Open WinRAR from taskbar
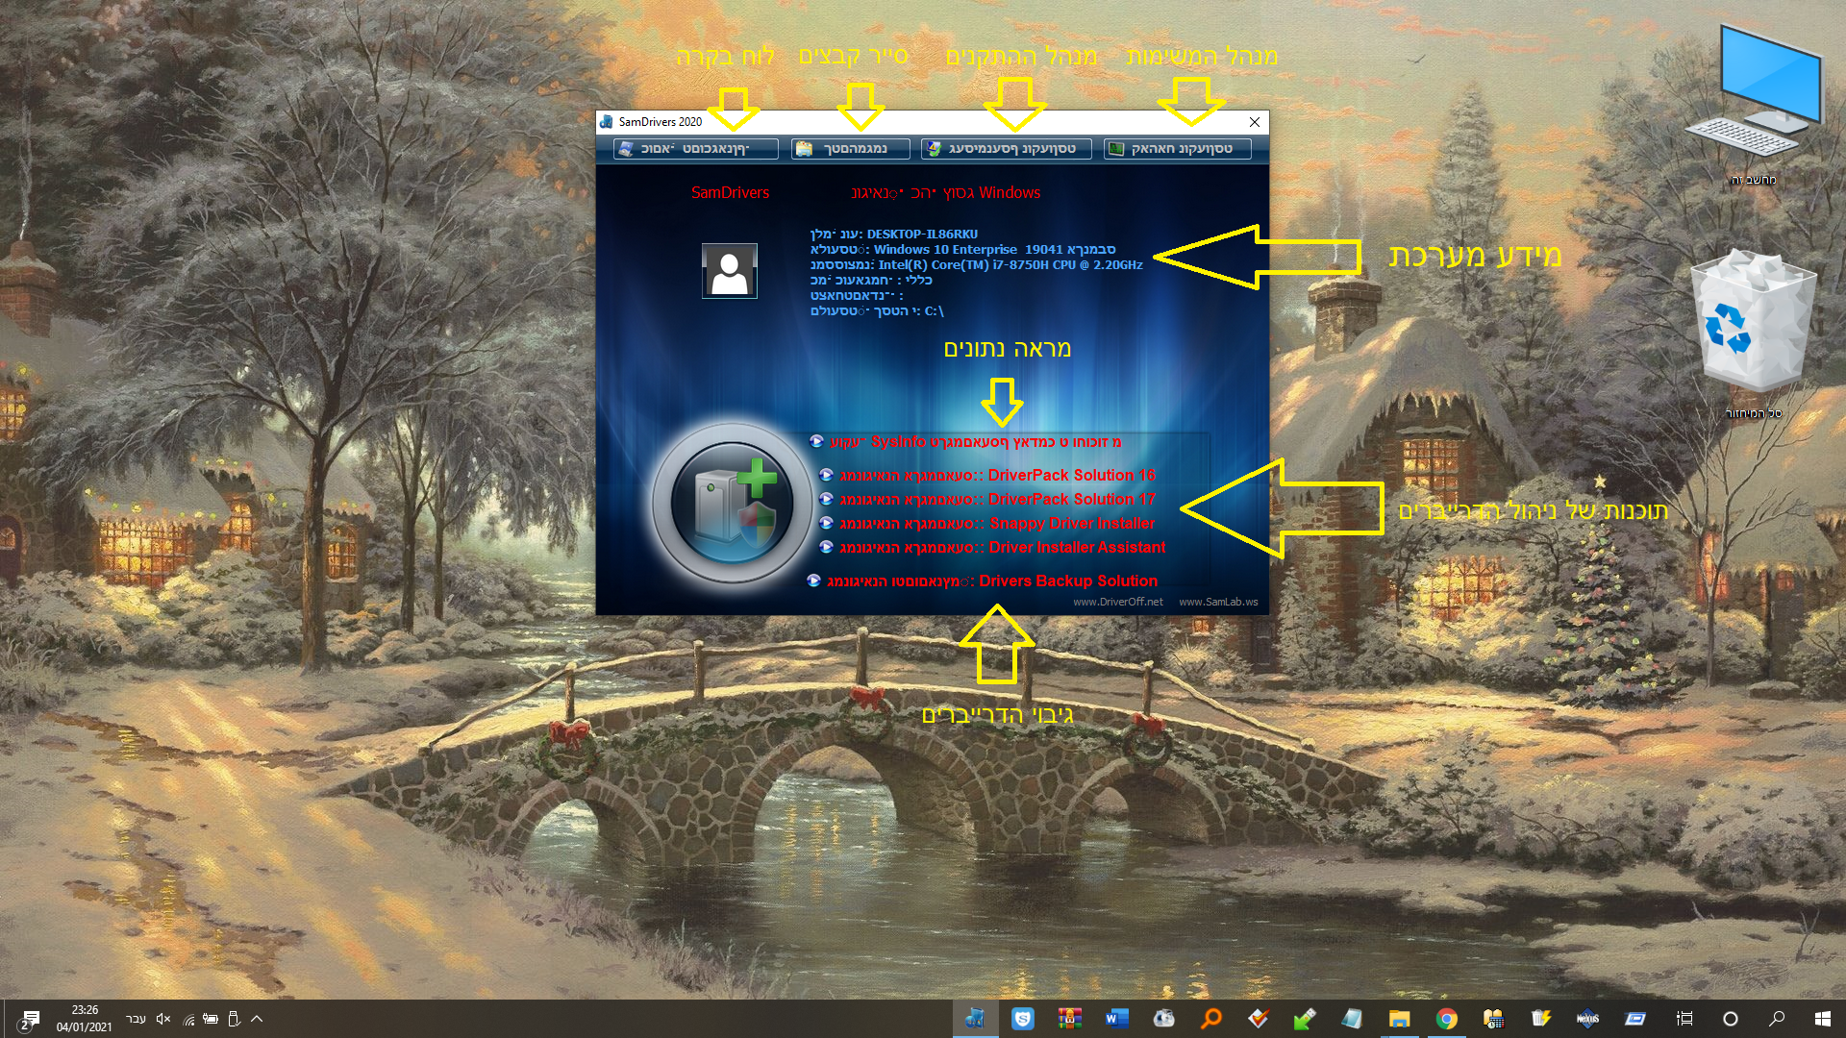 click(x=1070, y=1019)
